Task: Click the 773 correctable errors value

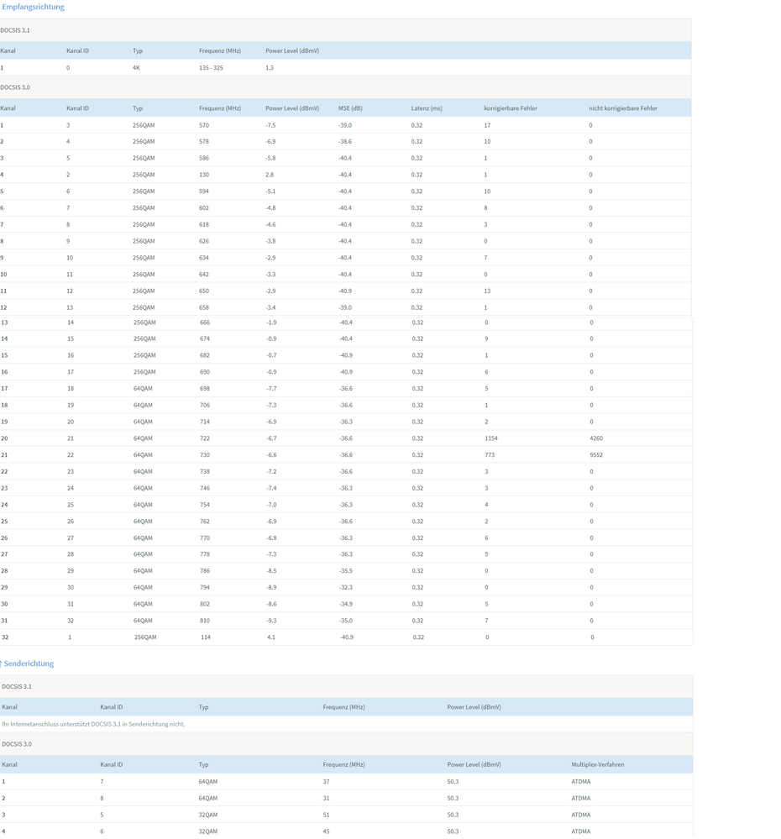Action: coord(490,455)
